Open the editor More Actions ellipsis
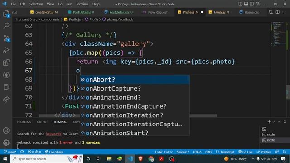The height and width of the screenshot is (163, 290). click(x=284, y=12)
